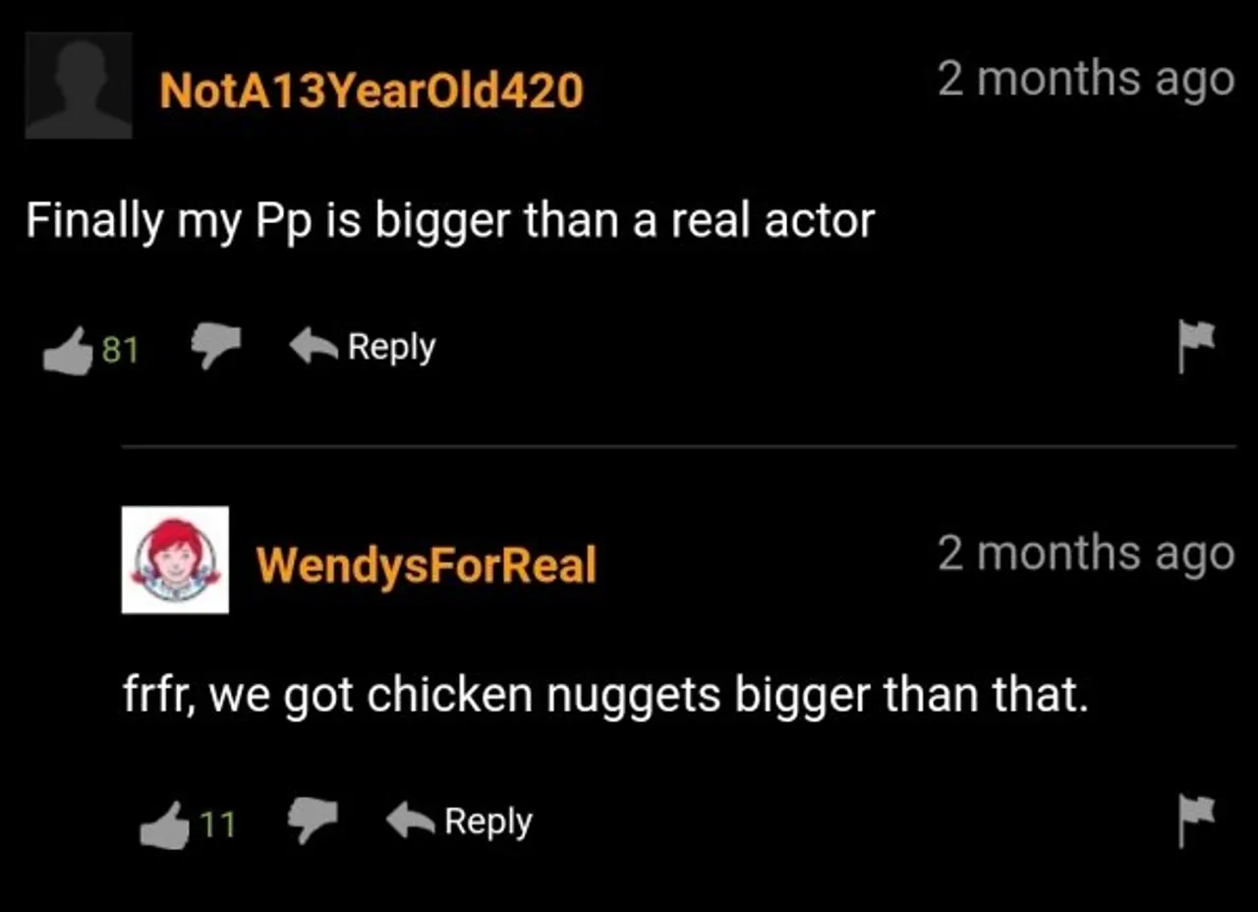This screenshot has height=912, width=1258.
Task: Select the 'Finally my Pp is bigger' comment text
Action: click(450, 221)
